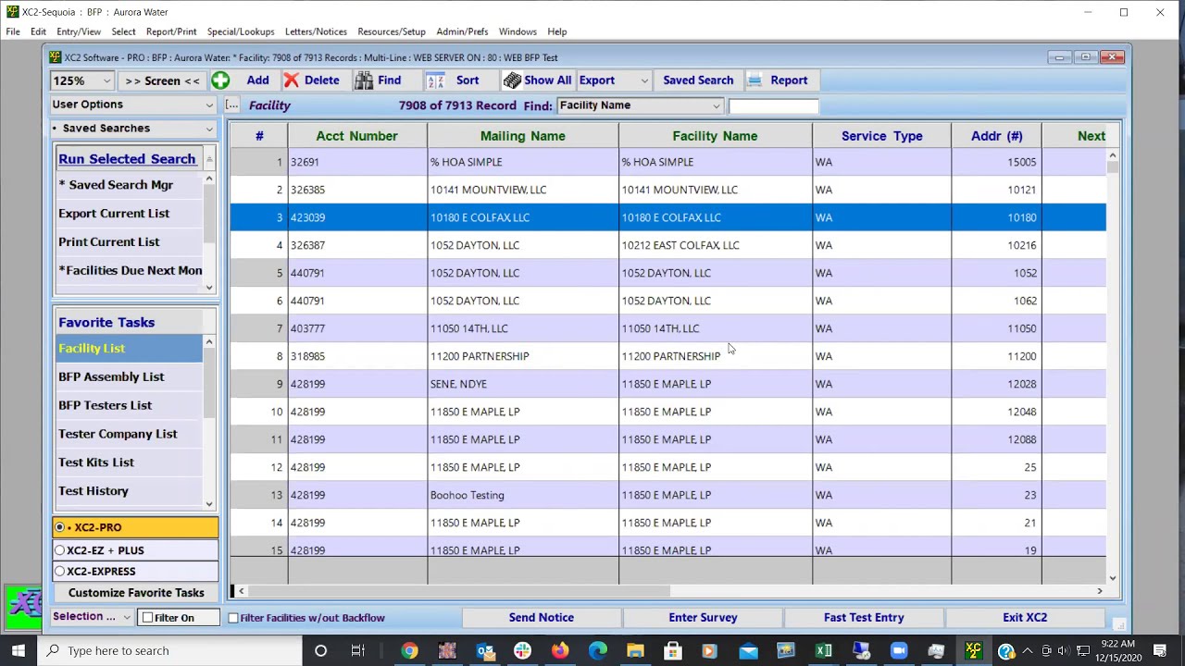Expand the Saved Searches dropdown

pyautogui.click(x=209, y=129)
